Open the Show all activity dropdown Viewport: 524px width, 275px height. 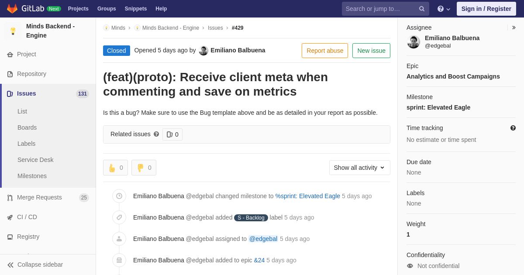tap(360, 168)
